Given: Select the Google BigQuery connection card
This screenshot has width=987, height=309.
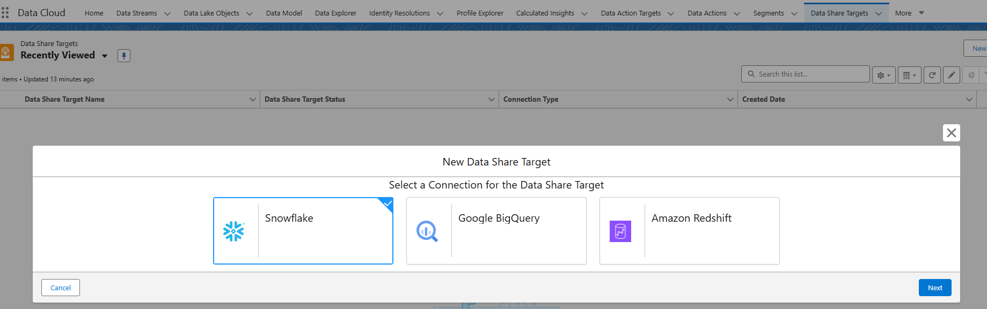Looking at the screenshot, I should click(x=496, y=231).
